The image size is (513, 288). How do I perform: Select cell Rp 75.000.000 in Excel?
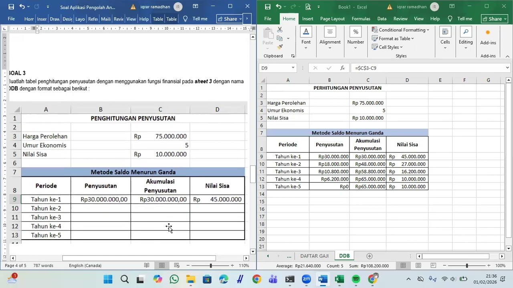tap(368, 103)
